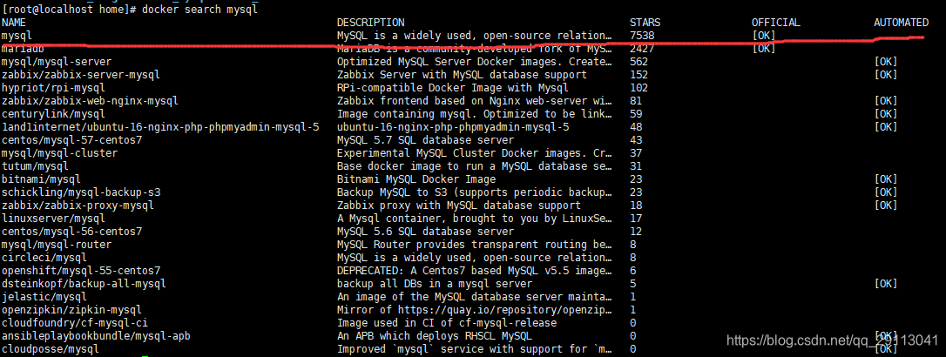The width and height of the screenshot is (946, 357).
Task: Select 'zabbix/zabbix-server-mysql' image name
Action: coord(81,75)
